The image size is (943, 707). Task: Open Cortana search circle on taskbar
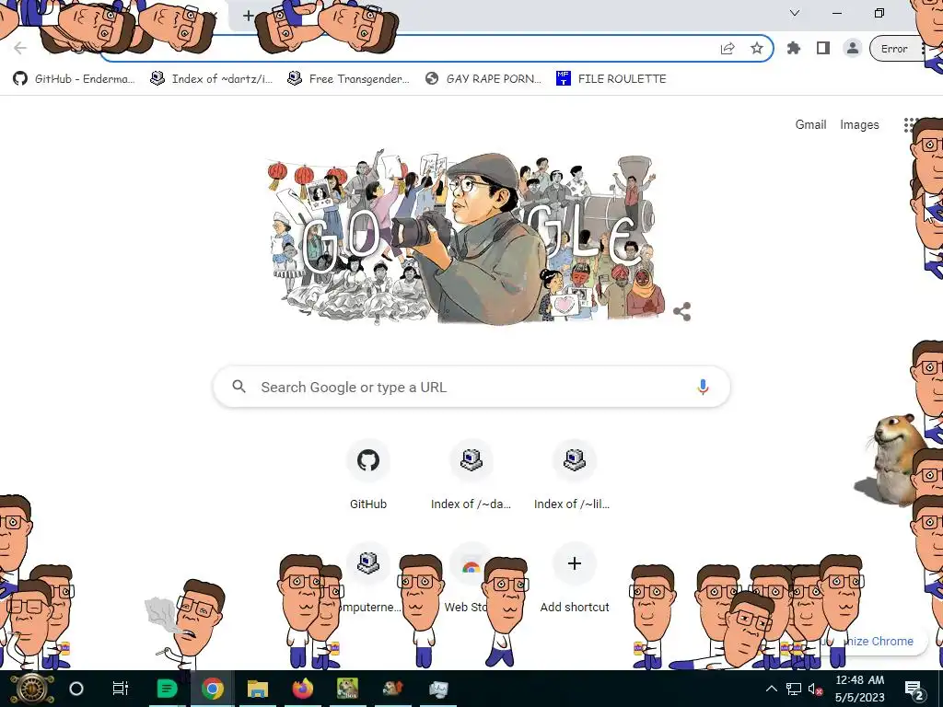click(76, 689)
